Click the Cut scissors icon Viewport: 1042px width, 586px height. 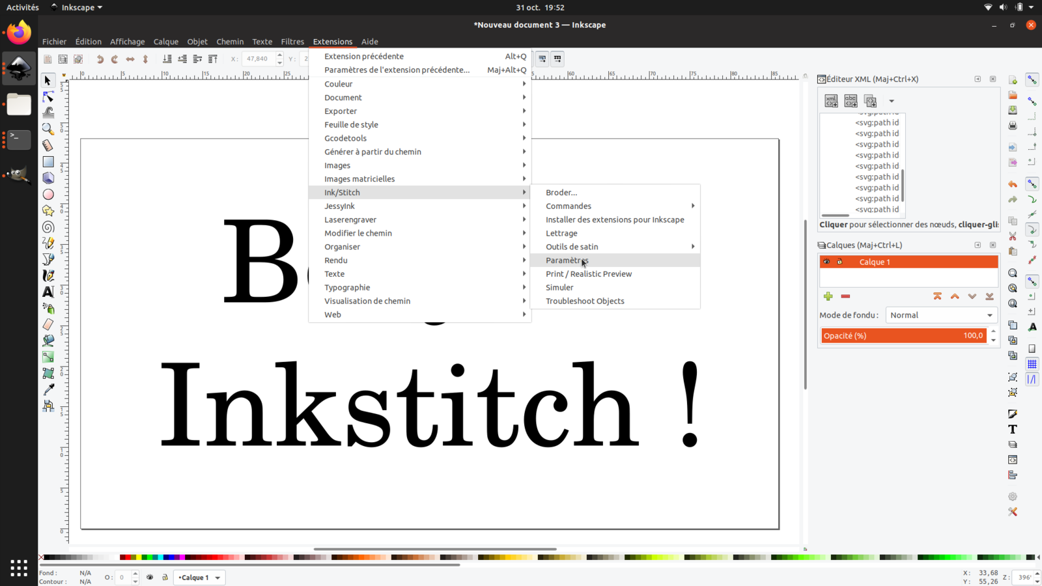(x=1013, y=236)
